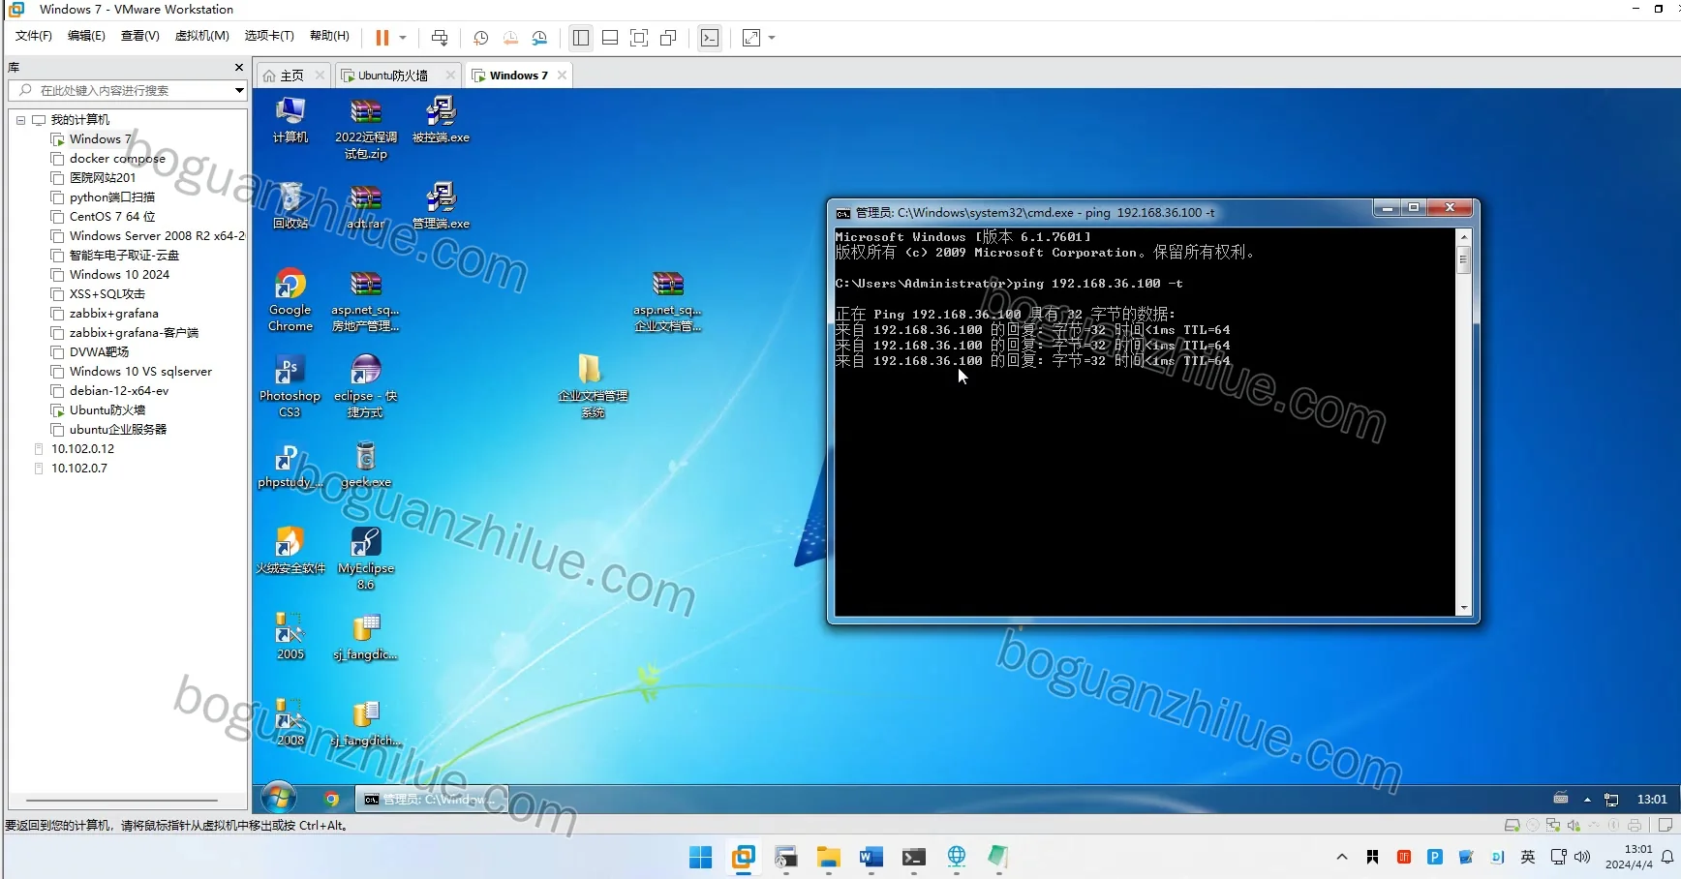Collapse the 我的计算机 tree node
1681x879 pixels.
pos(20,120)
